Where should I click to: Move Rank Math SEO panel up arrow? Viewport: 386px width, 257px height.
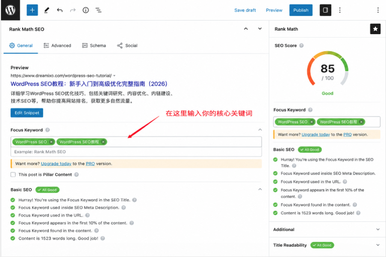(246, 29)
